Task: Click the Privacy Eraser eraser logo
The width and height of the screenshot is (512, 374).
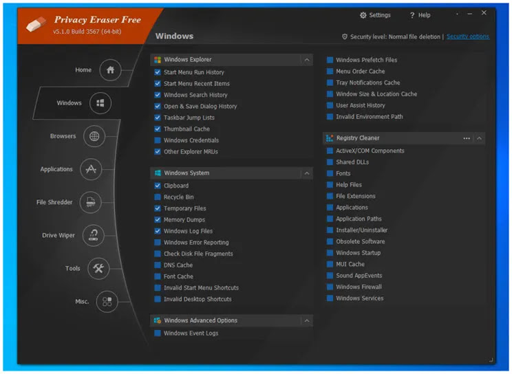Action: (x=36, y=25)
